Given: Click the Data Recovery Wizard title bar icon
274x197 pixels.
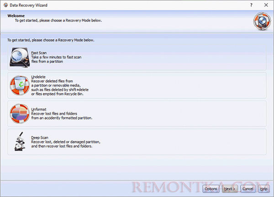Looking at the screenshot, I should pyautogui.click(x=5, y=4).
